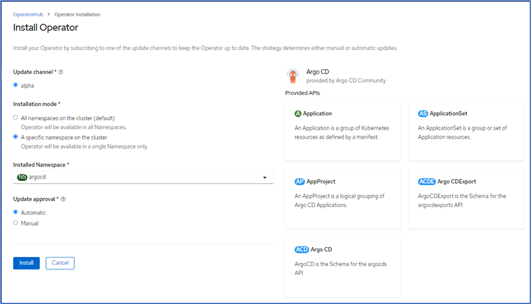
Task: Click the Application API card
Action: click(x=343, y=131)
